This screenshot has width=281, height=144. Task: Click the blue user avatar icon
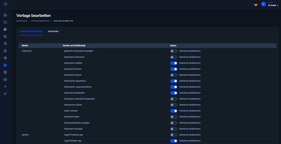point(263,4)
